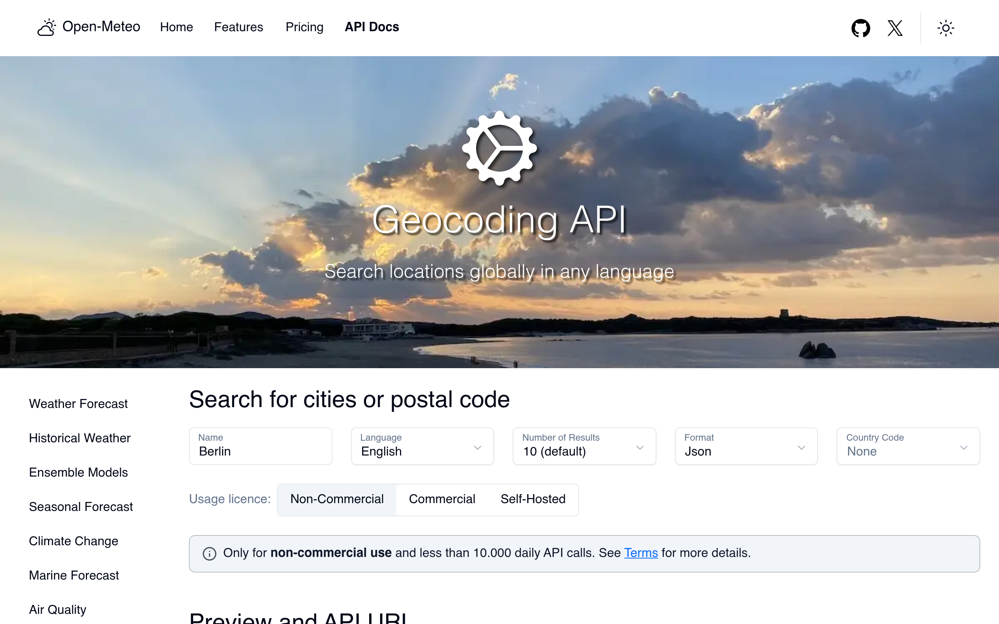The image size is (999, 624).
Task: Select the Non-Commercial licence option
Action: [337, 499]
